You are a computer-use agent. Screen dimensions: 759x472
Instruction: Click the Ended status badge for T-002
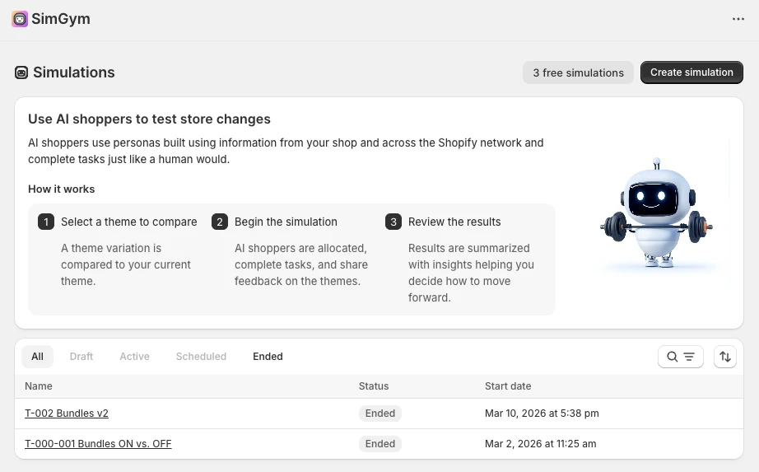pyautogui.click(x=380, y=414)
